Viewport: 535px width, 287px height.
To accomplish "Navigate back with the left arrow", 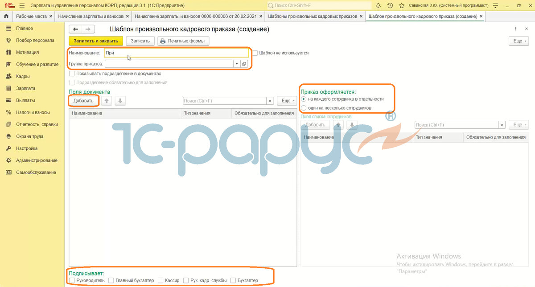I will click(75, 29).
